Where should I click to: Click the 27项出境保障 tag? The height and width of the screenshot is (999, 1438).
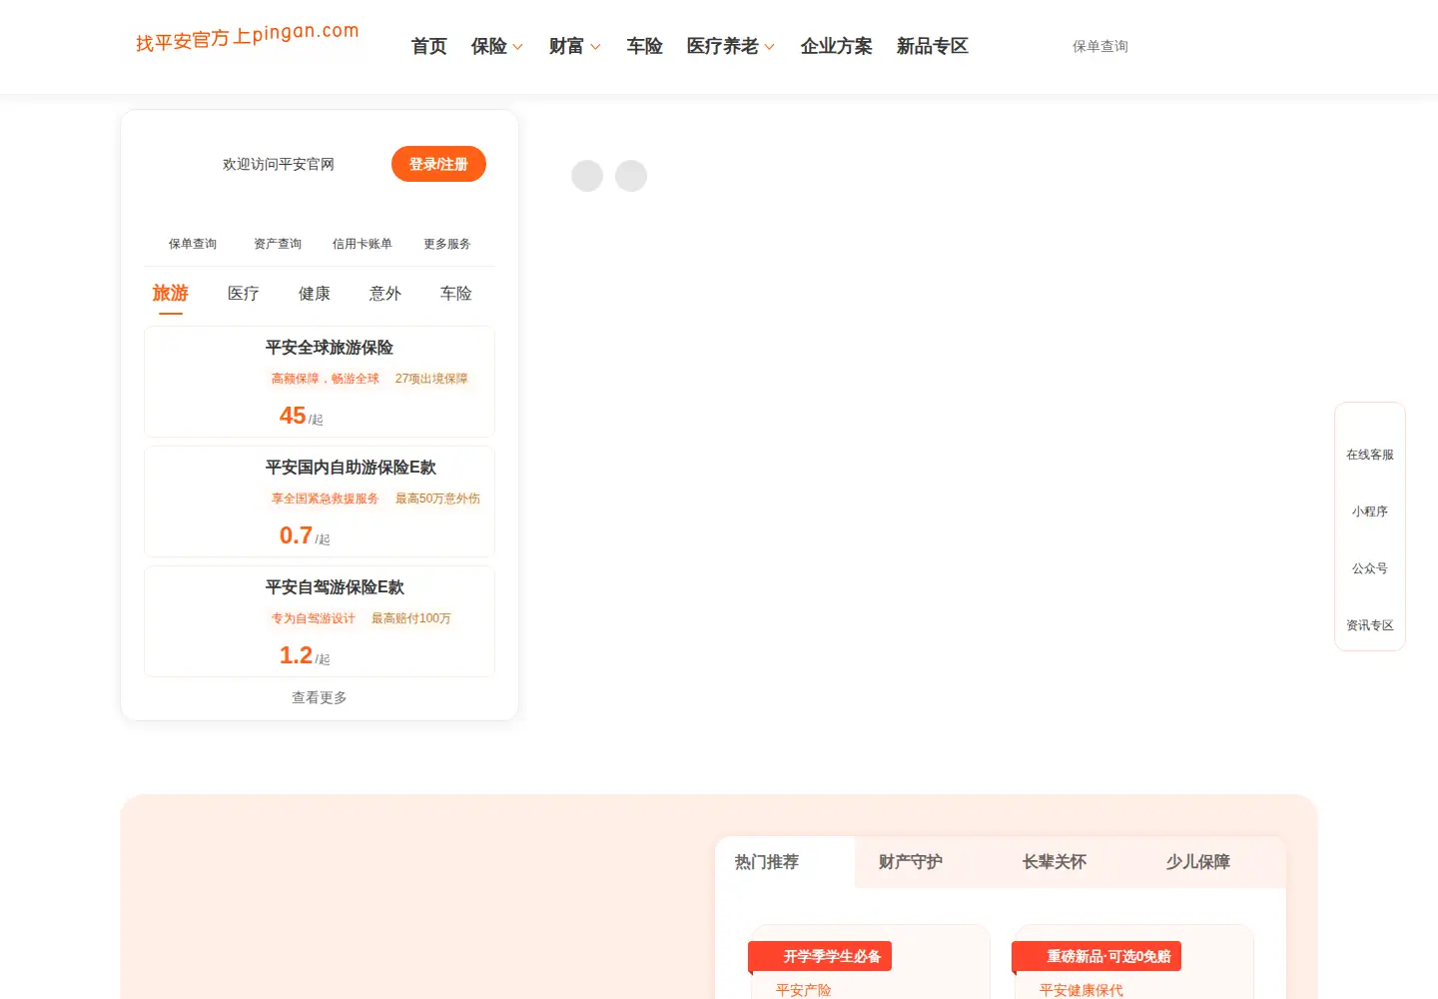pos(431,379)
